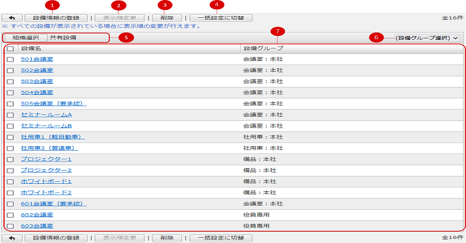Open the 603会議室 link
The width and height of the screenshot is (466, 243).
tap(37, 226)
